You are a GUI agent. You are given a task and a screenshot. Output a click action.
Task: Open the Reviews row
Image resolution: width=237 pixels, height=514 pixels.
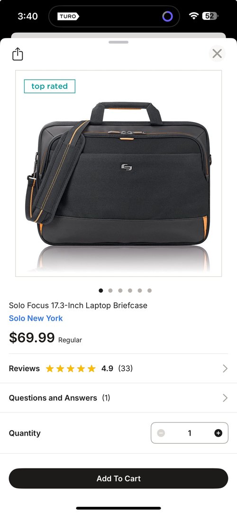pos(118,368)
